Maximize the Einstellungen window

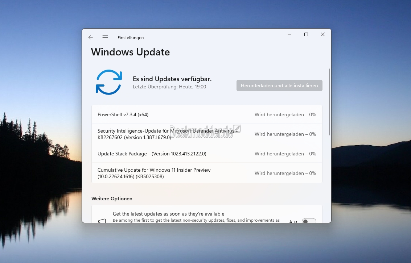tap(306, 34)
